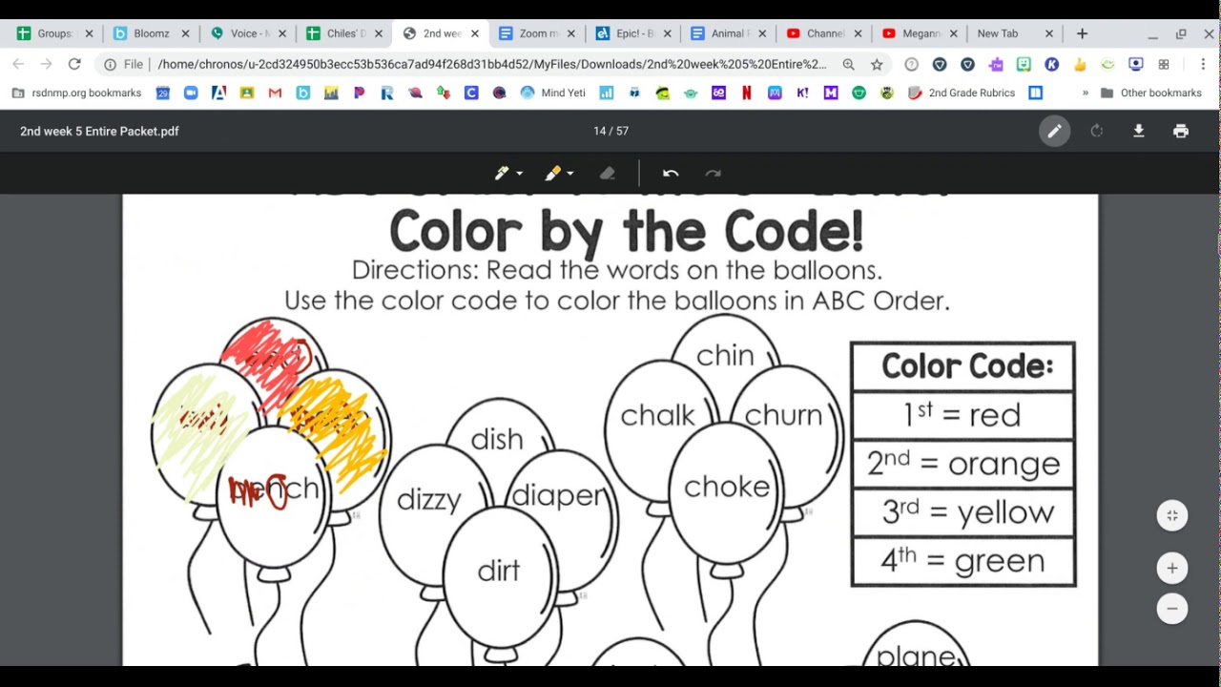
Task: Click '1st = red' in Color Code
Action: [962, 414]
